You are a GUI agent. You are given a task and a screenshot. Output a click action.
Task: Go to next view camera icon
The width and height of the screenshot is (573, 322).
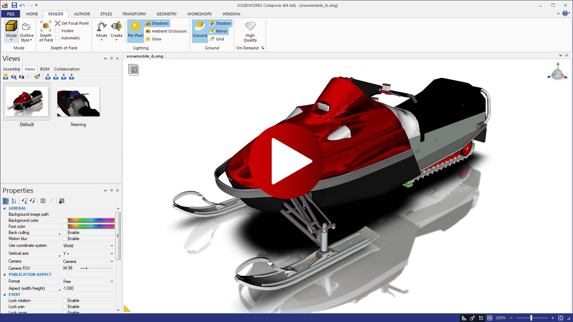[72, 77]
